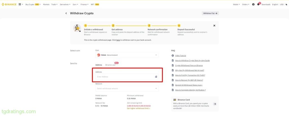Open Deposit & Withdrawal Status query link
The image size is (289, 116).
[x=189, y=85]
